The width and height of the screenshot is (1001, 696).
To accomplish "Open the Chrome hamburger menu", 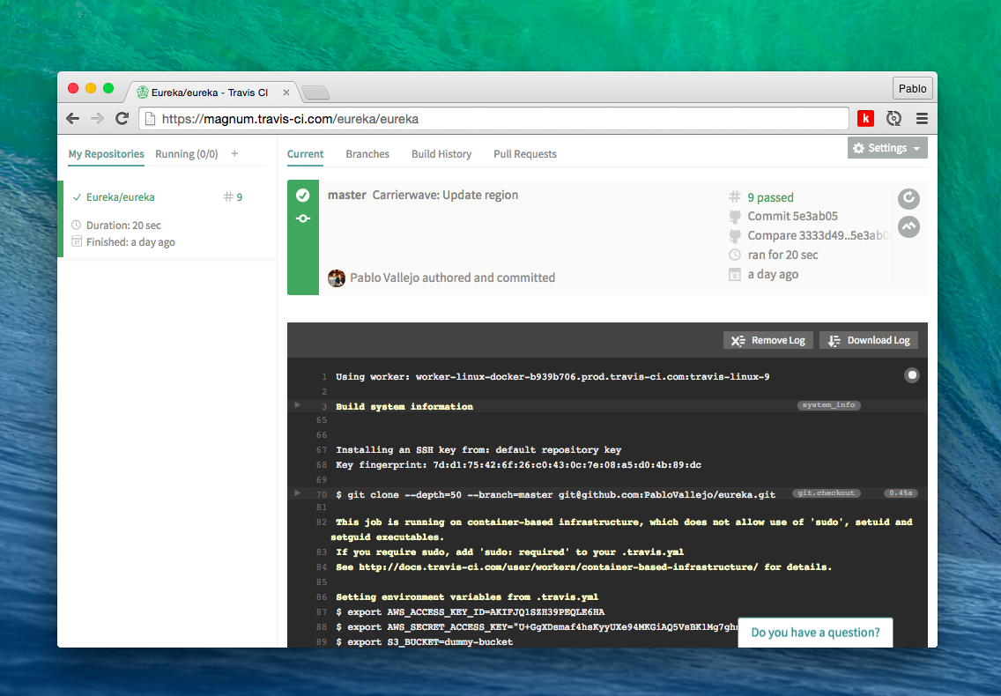I will click(x=922, y=118).
